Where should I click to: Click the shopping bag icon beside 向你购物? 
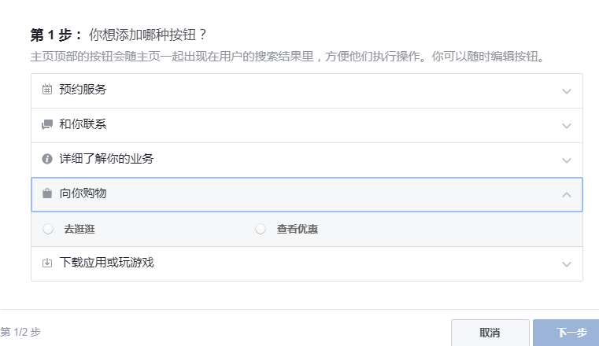pyautogui.click(x=47, y=193)
